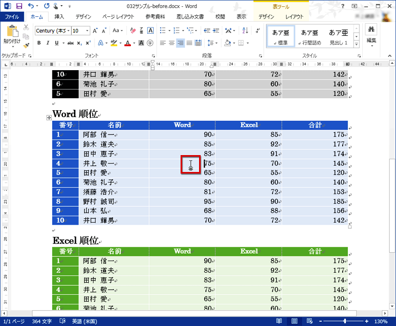The image size is (396, 326).
Task: Open the table tools レイアウト tab
Action: (294, 17)
